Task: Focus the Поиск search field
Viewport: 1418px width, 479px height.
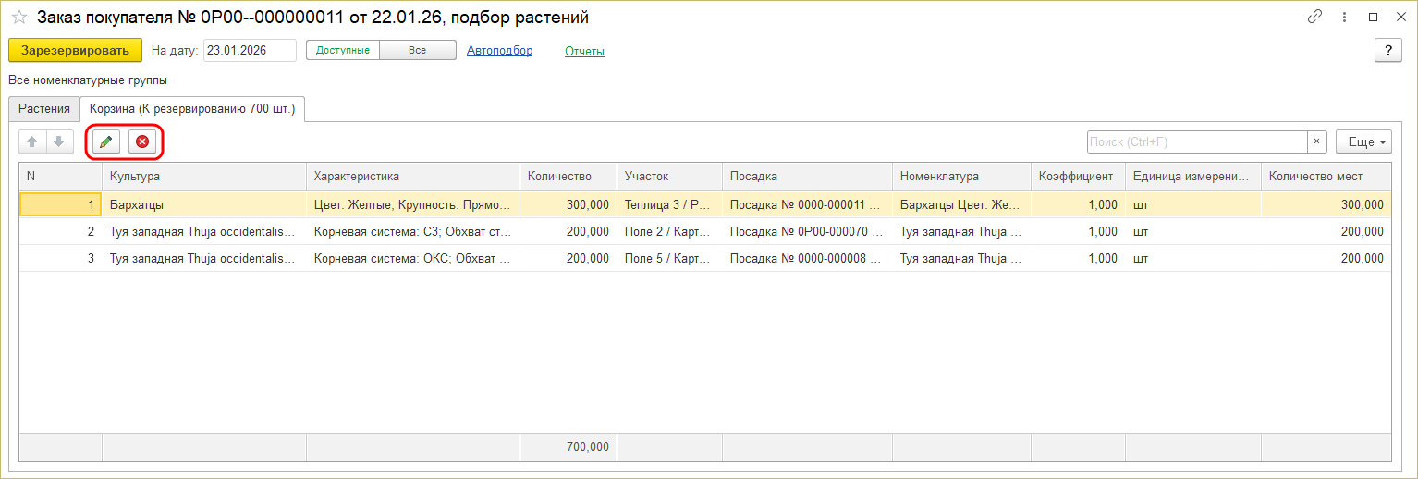Action: [x=1196, y=141]
